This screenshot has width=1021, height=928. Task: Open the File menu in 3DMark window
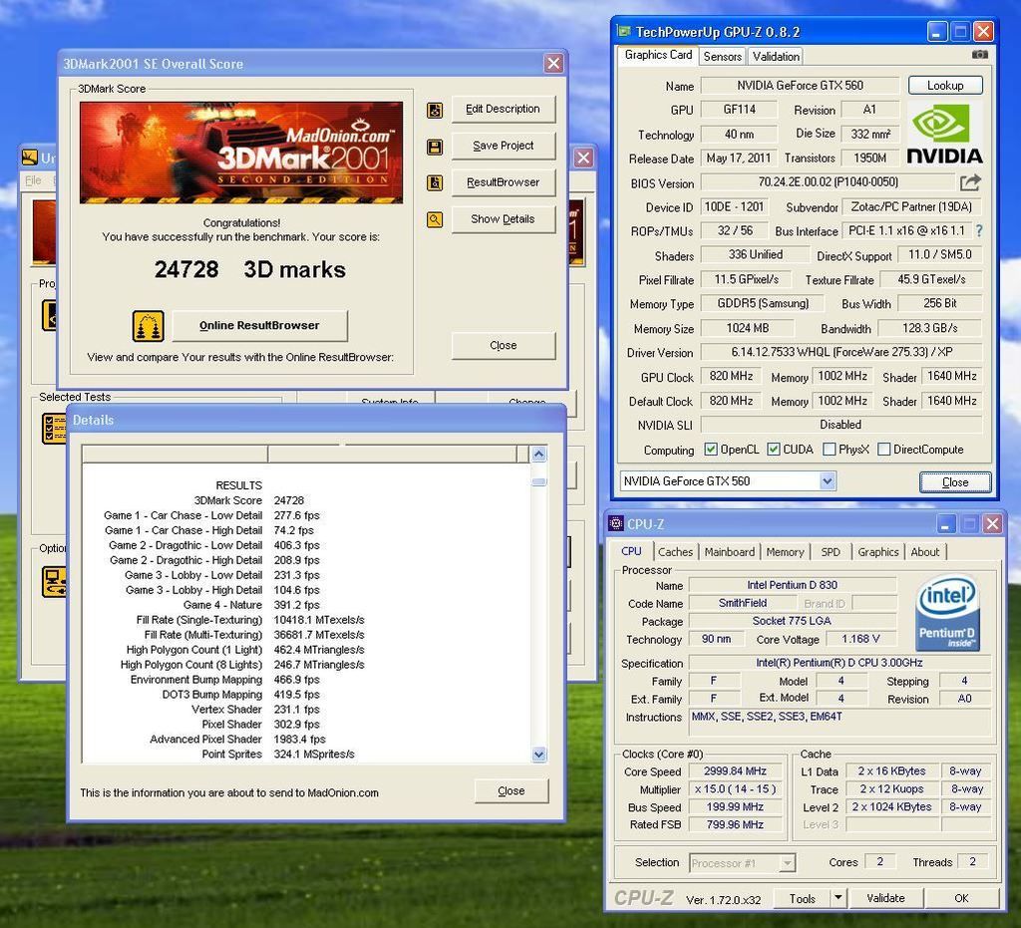33,180
